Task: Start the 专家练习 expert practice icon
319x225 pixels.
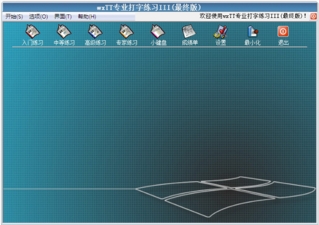Action: 127,35
